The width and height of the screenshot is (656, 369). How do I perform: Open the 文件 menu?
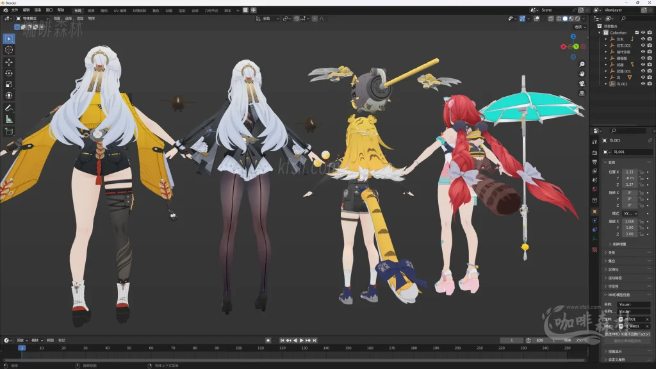tap(15, 10)
